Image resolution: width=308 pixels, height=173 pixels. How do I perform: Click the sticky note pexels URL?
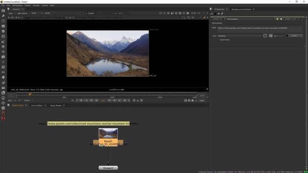point(88,124)
